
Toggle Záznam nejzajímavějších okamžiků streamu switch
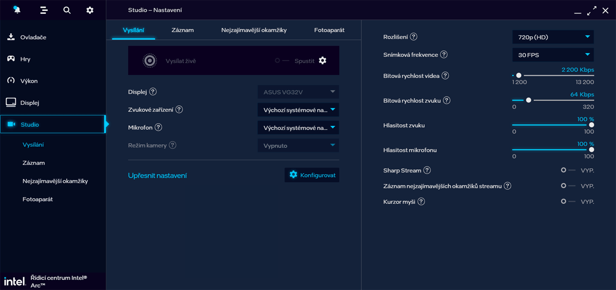coord(569,186)
